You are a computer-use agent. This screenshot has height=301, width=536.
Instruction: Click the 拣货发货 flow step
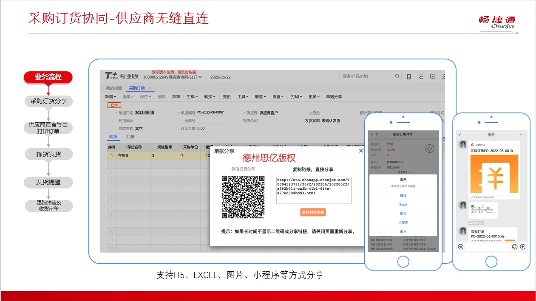coord(48,154)
